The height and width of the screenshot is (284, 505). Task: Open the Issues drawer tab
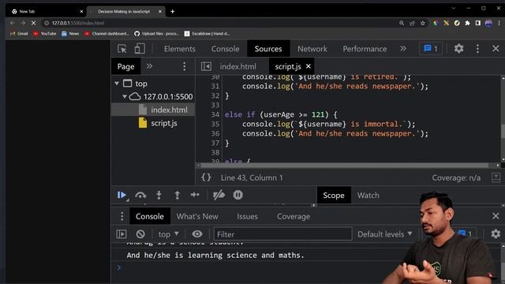247,216
